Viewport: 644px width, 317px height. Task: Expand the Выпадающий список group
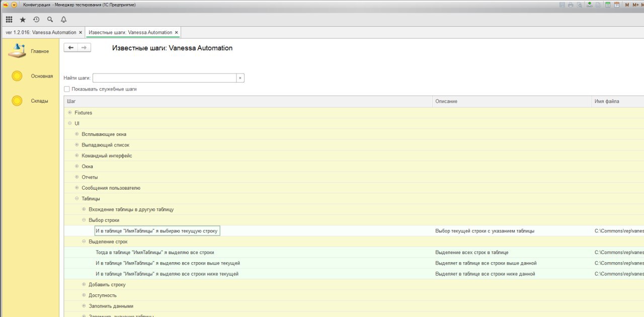(77, 145)
